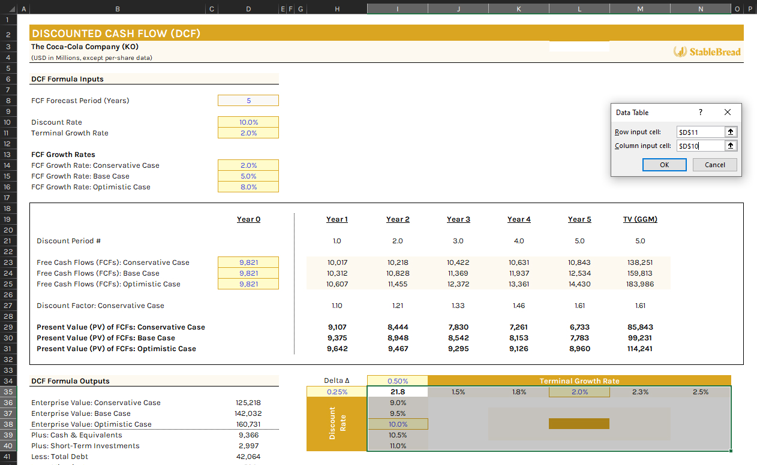Select the 0.25% delta step cell
Viewport: 757px width, 465px height.
pos(337,391)
